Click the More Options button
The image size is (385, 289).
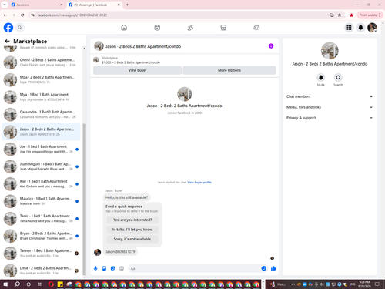(229, 70)
